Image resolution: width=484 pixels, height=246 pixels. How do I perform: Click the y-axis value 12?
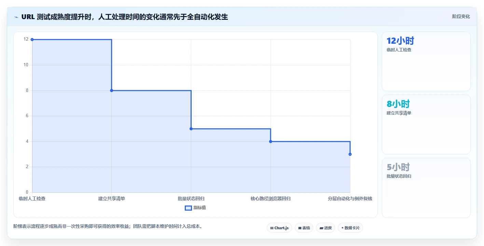click(x=26, y=39)
